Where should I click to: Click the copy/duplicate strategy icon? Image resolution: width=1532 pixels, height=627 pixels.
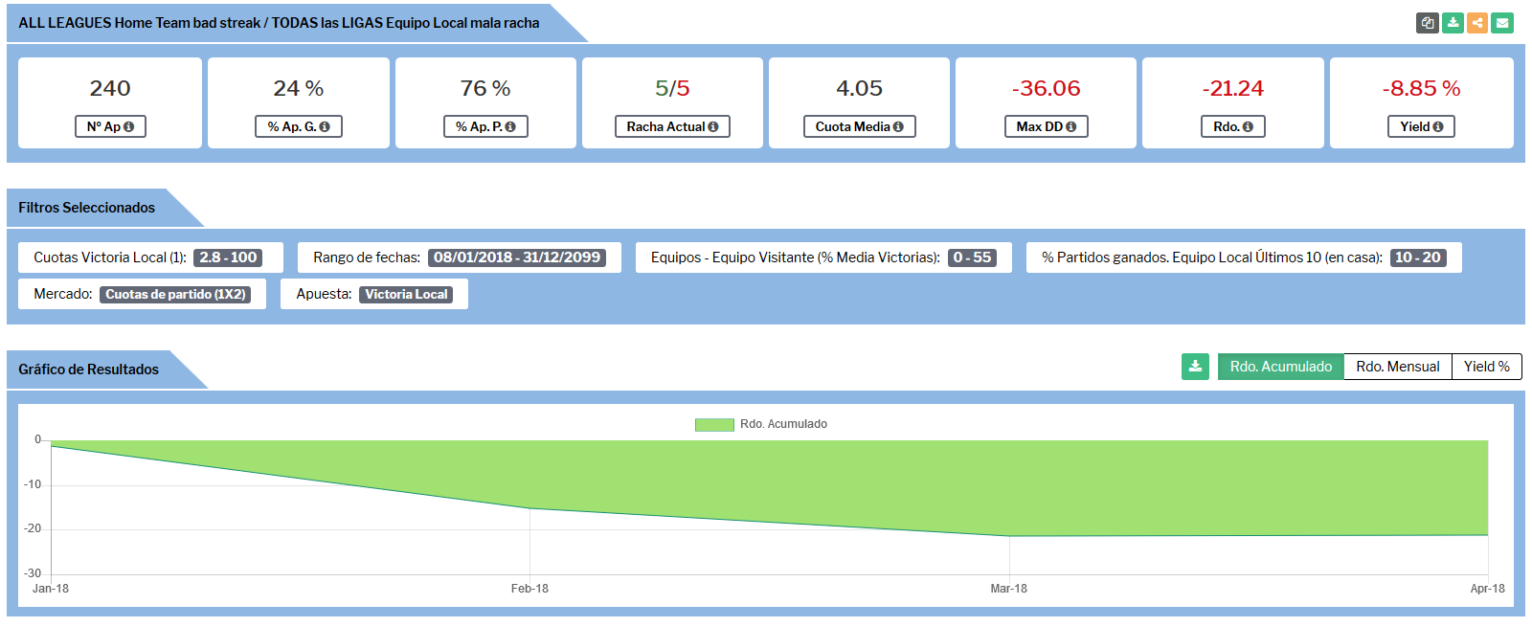1428,23
